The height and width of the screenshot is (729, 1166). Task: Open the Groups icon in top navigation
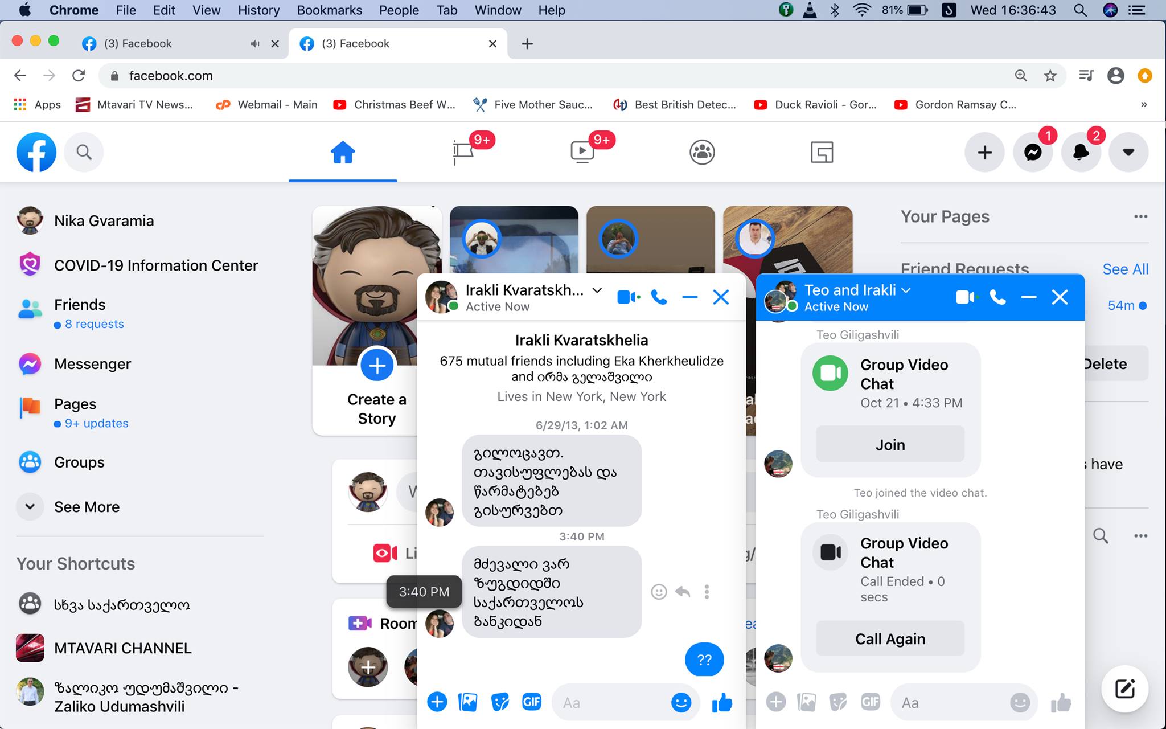point(701,152)
